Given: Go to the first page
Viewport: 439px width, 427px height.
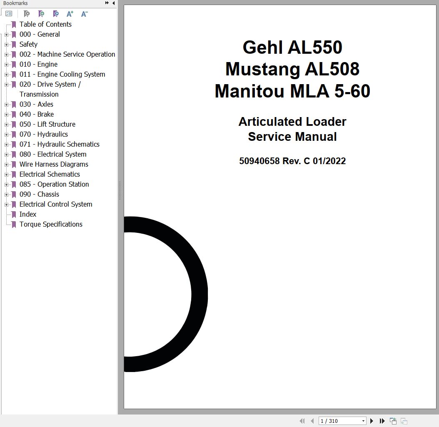Looking at the screenshot, I should click(x=302, y=421).
